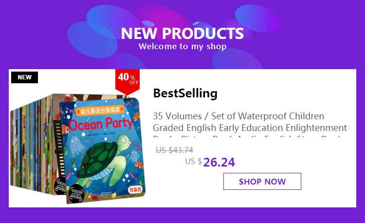Click the green turtle illustration on the cover
The image size is (365, 223).
[102, 158]
